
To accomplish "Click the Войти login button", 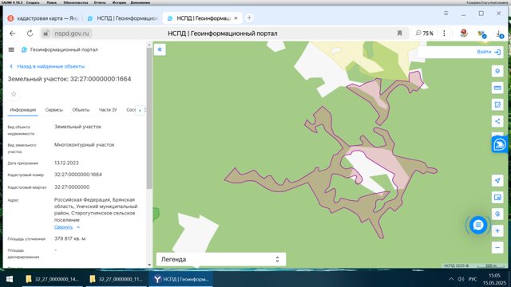I will point(489,52).
